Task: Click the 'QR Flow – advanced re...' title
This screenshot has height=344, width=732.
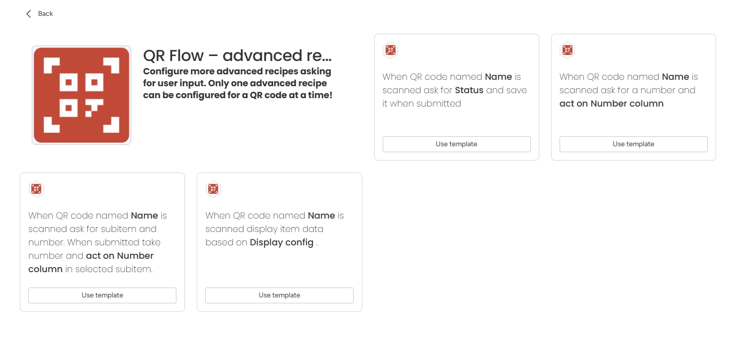Action: 238,56
